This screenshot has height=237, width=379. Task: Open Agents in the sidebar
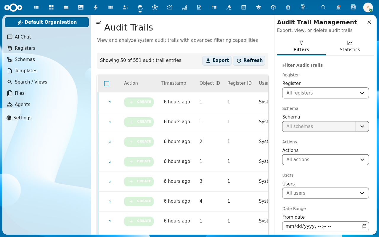(x=47, y=105)
